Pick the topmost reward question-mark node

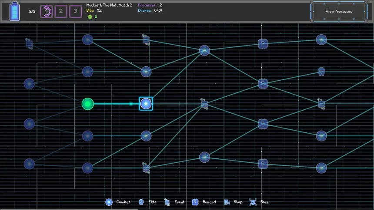pyautogui.click(x=263, y=44)
